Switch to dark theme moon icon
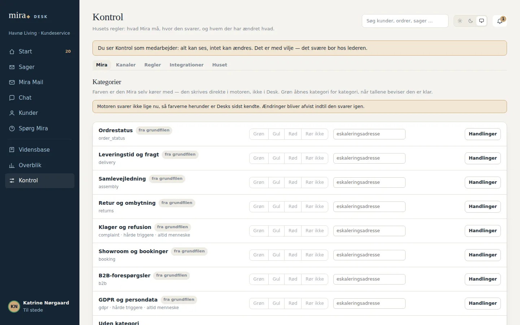The height and width of the screenshot is (325, 520). click(471, 21)
